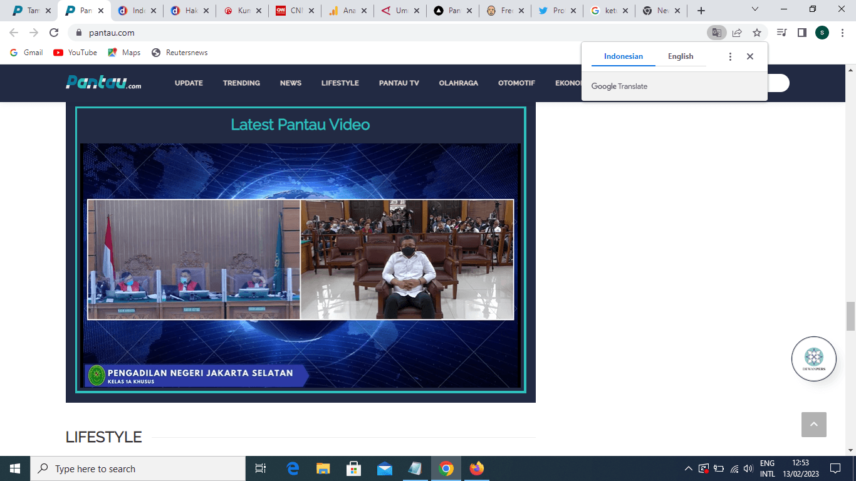Screen dimensions: 856x481
Task: Click the Google Translate icon in address bar
Action: (716, 33)
